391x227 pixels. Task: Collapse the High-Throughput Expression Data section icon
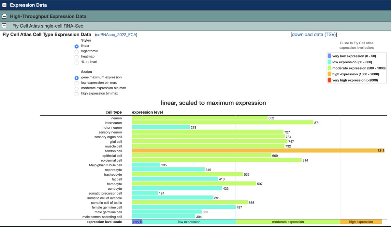(4, 16)
